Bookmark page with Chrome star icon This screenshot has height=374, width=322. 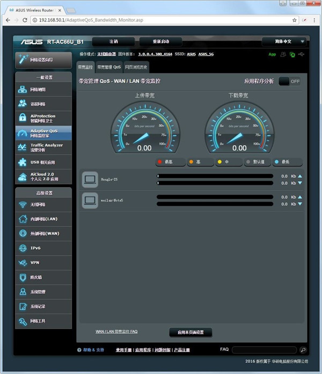click(295, 19)
